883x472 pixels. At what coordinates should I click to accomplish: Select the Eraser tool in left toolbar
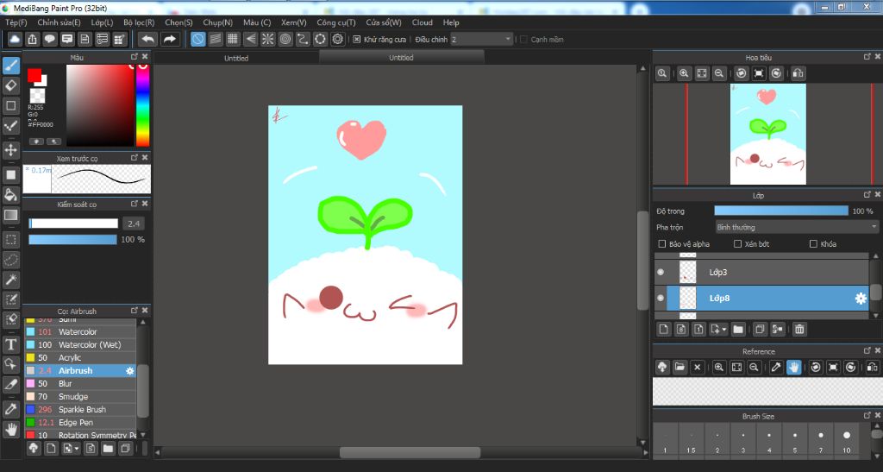pyautogui.click(x=11, y=85)
